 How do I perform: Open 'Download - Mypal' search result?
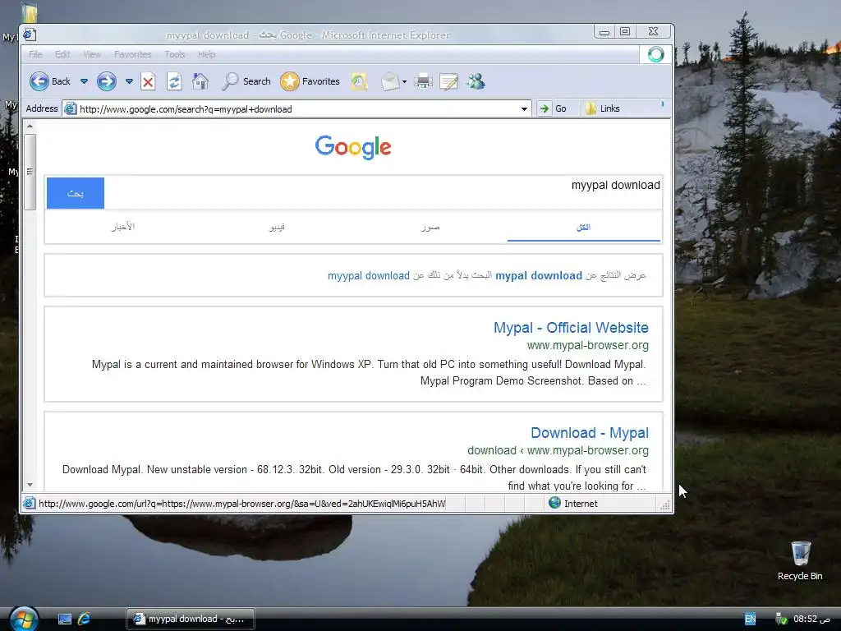click(x=590, y=432)
